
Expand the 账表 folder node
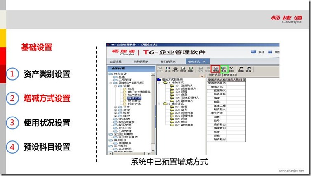[115, 113]
